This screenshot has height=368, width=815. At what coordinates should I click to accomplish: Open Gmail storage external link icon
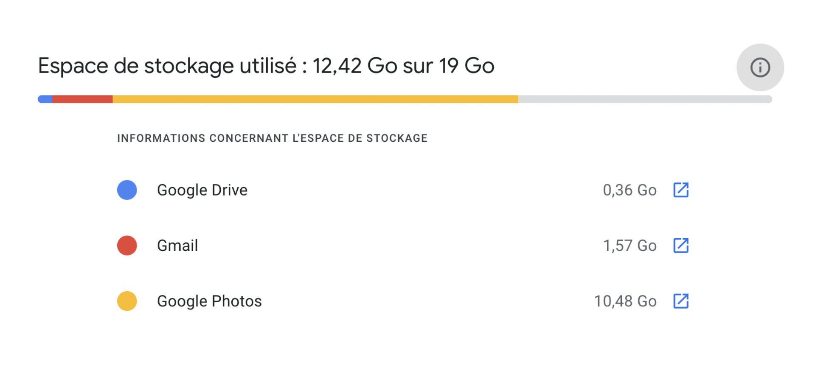(x=681, y=245)
